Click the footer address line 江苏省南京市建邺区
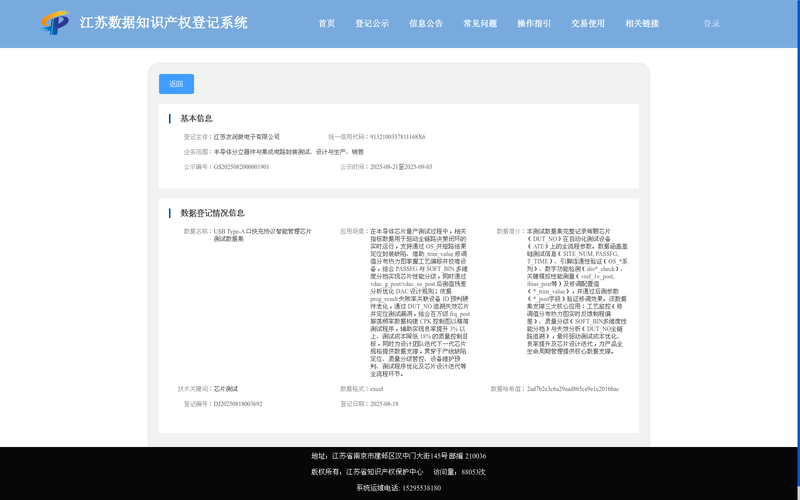The width and height of the screenshot is (800, 500). pyautogui.click(x=398, y=456)
